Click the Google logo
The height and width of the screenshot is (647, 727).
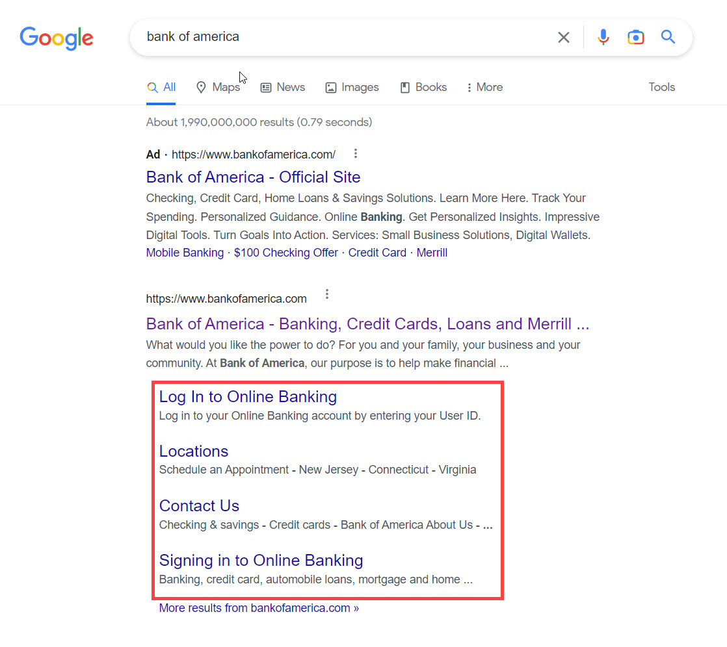(x=56, y=38)
